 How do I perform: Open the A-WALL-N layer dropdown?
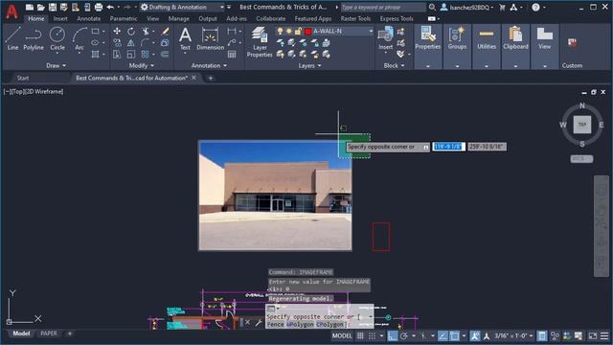[371, 31]
